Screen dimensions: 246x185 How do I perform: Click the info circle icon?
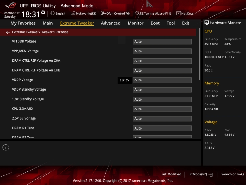click(x=6, y=147)
